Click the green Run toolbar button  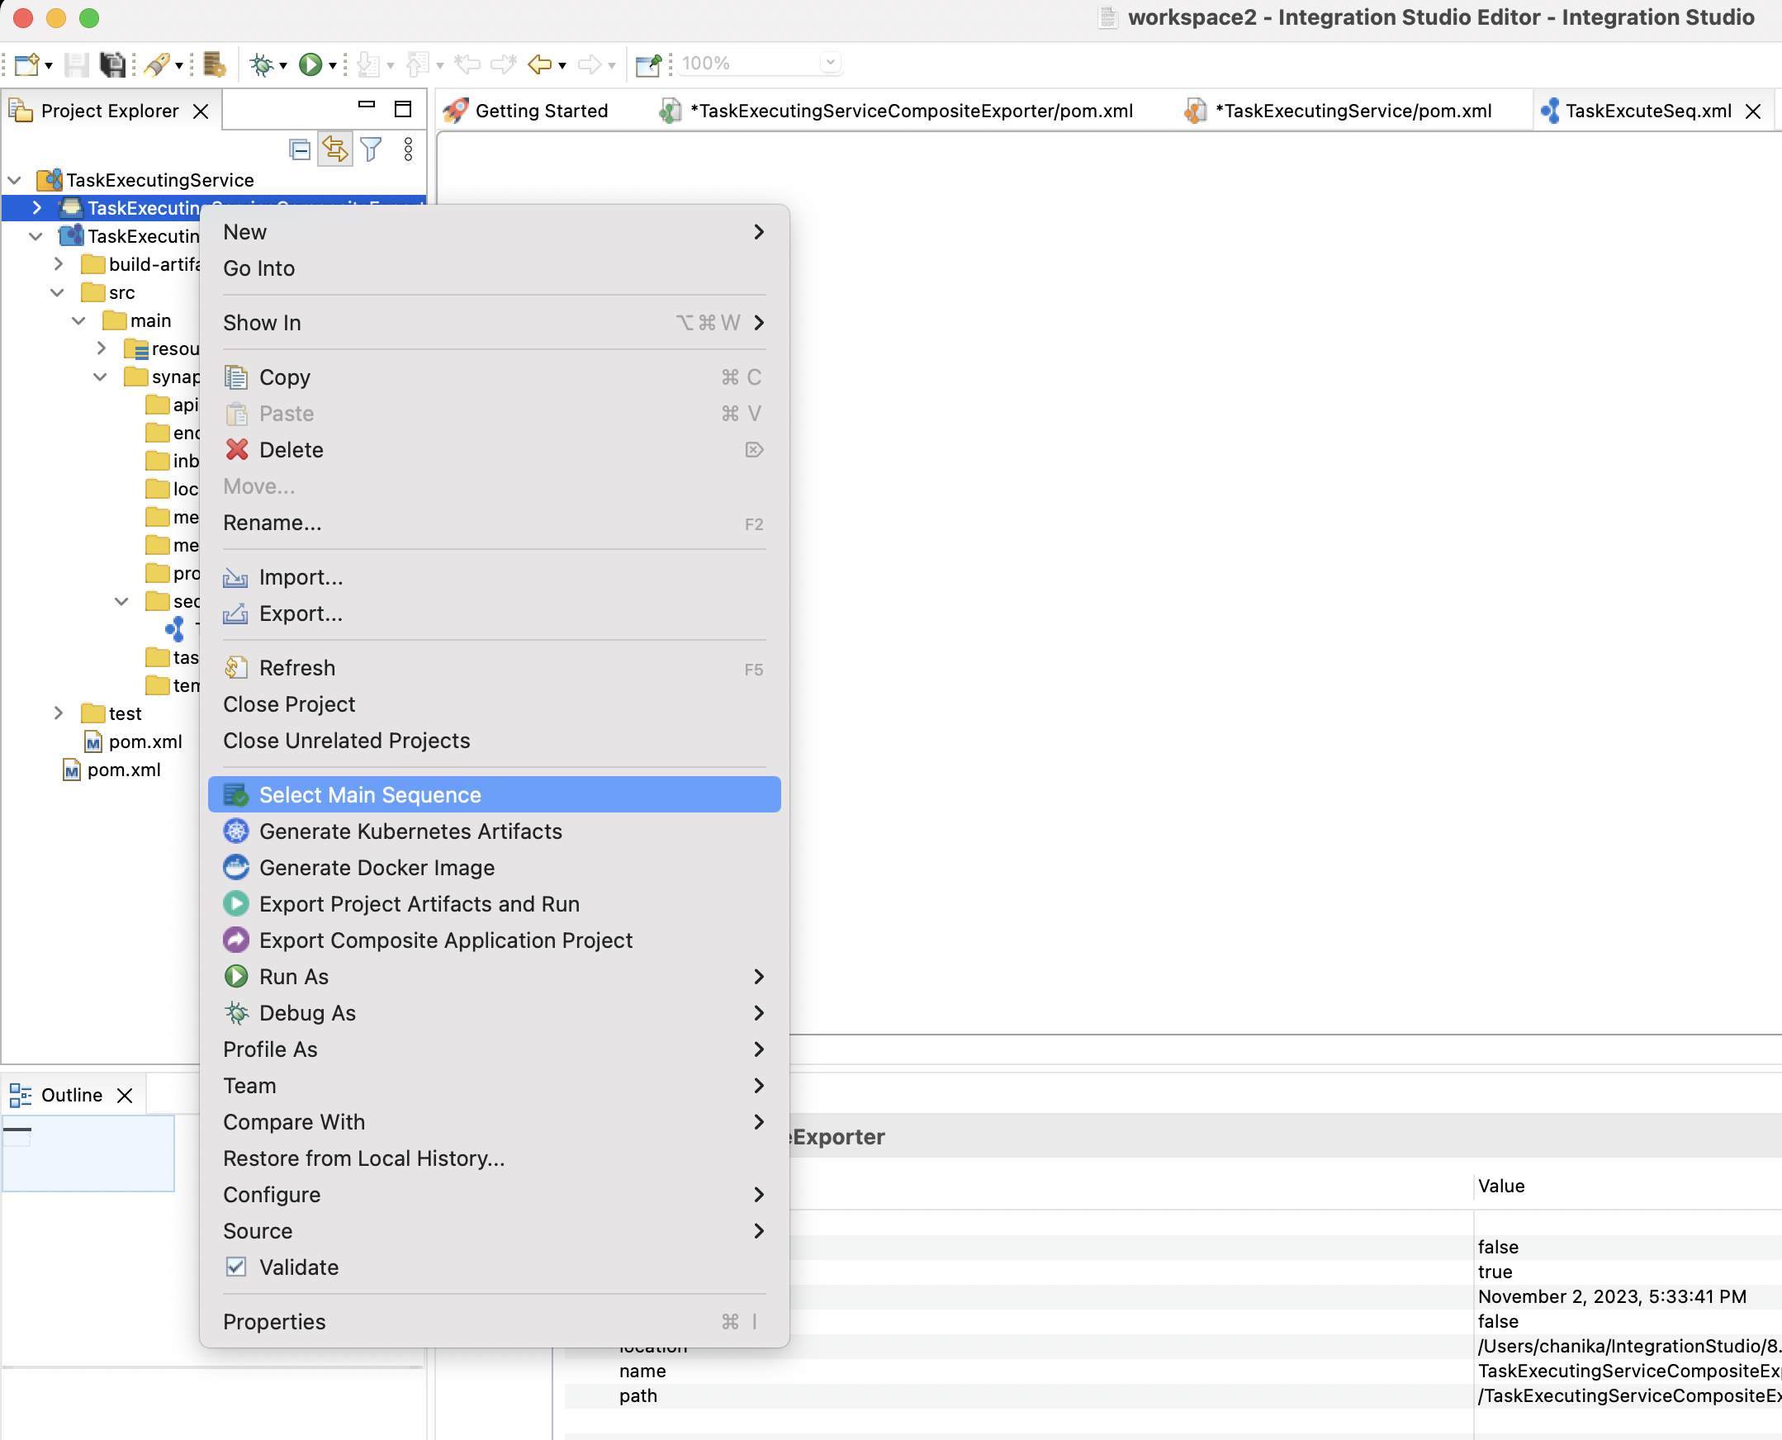point(310,64)
